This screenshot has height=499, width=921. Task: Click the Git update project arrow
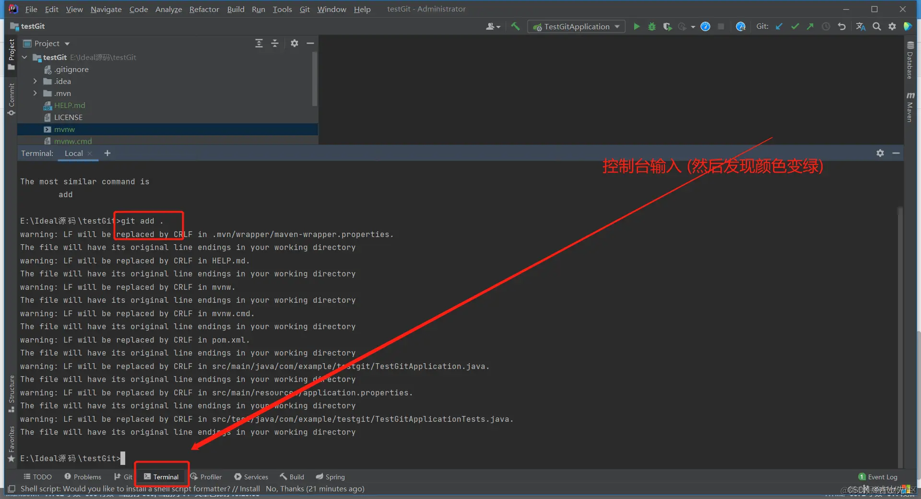(779, 26)
